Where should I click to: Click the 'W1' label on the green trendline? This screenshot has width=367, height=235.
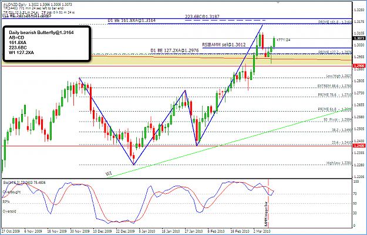coord(109,174)
